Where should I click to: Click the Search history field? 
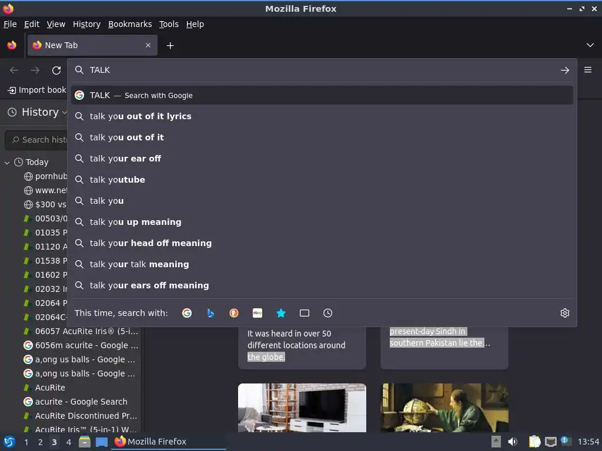click(36, 140)
